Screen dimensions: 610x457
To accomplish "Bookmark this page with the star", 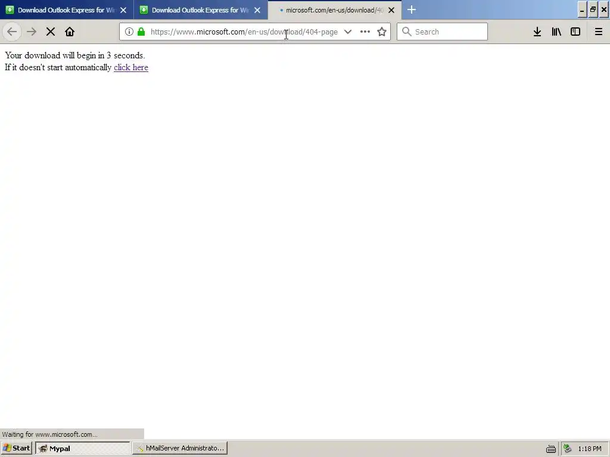I will click(x=382, y=32).
